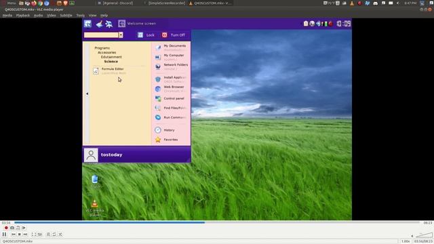Show the VLC playlist
The image size is (434, 244).
(x=48, y=235)
